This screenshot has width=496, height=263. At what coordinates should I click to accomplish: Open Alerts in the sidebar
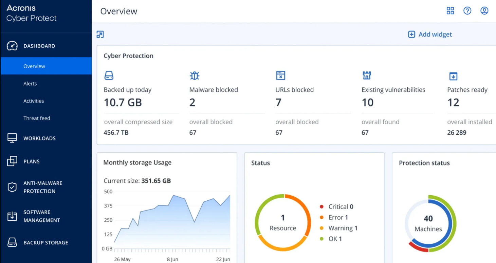(x=30, y=84)
